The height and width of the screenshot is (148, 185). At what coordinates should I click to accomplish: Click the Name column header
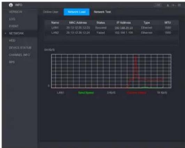tap(55, 23)
